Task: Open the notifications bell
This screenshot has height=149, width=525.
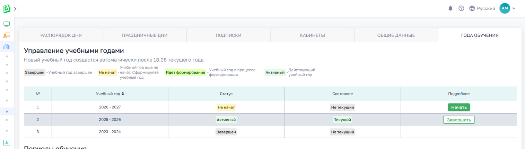Action: (x=451, y=8)
